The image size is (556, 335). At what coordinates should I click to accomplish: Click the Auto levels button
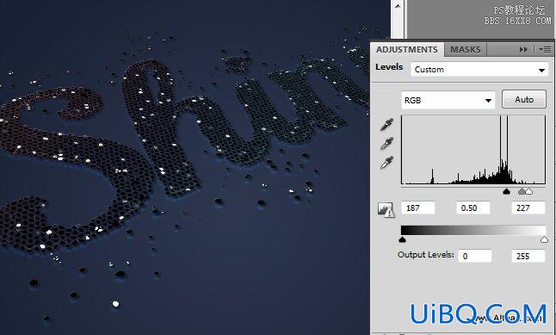524,99
